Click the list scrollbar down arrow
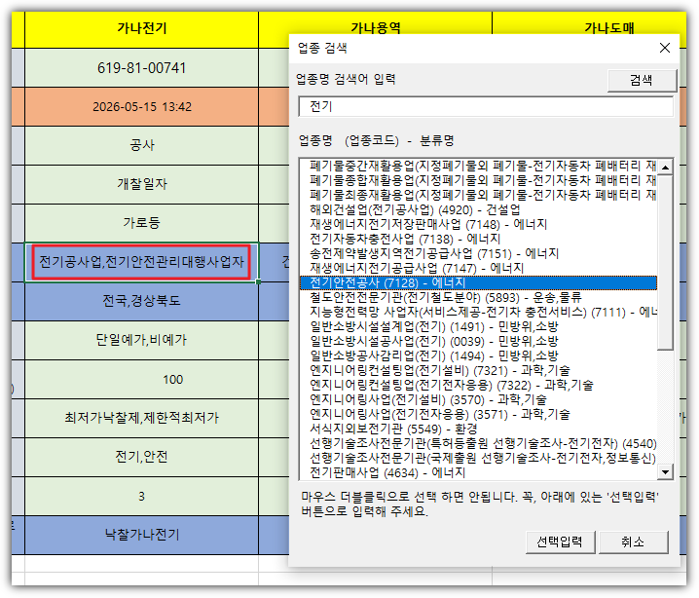Screen dimensions: 699x598 click(x=665, y=471)
